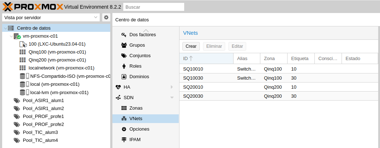Screen dimensions: 380x148
Task: Click the local storage database icon
Action: tap(24, 84)
